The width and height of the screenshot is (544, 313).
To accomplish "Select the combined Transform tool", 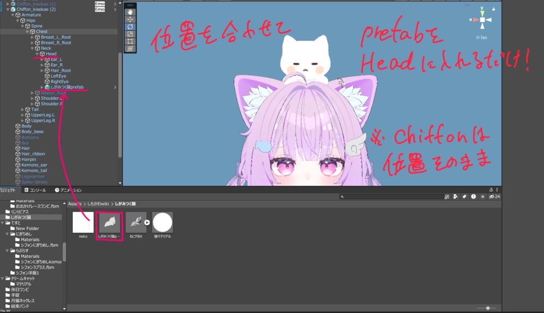I will pyautogui.click(x=130, y=48).
